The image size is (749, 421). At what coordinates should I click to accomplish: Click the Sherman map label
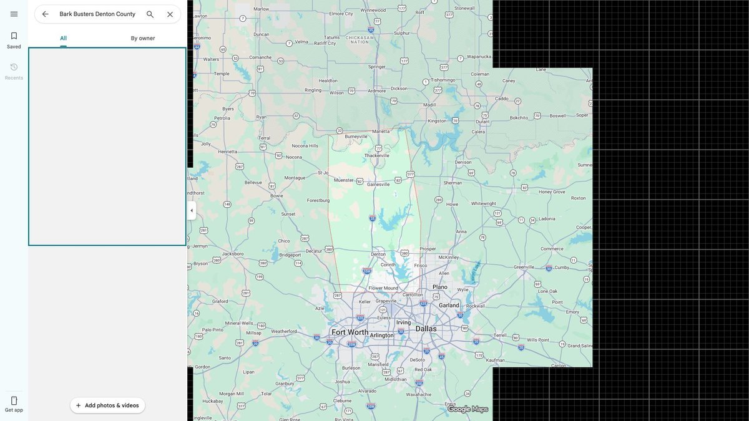click(x=453, y=183)
